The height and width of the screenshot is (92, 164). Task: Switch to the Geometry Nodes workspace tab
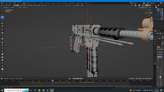point(79,3)
